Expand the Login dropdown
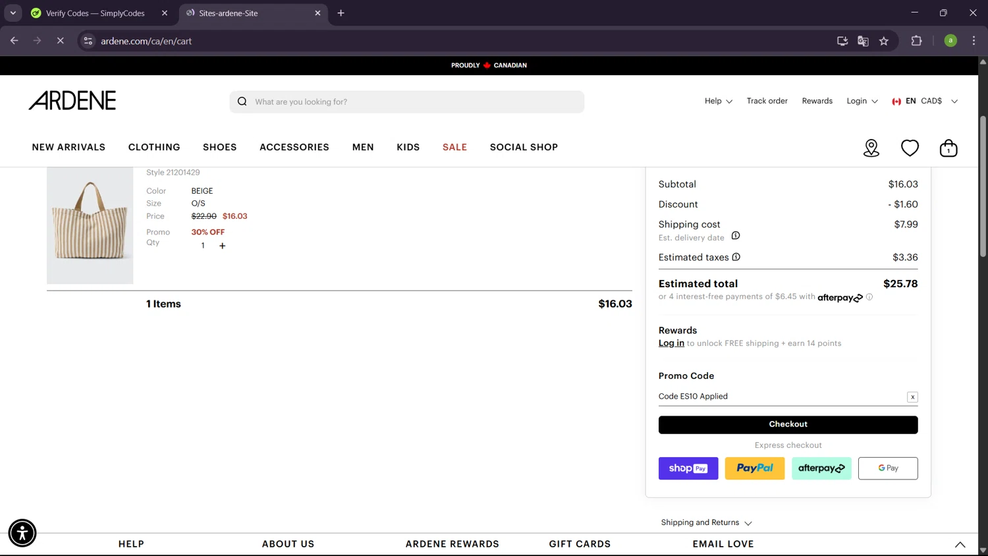Viewport: 988px width, 556px height. [862, 101]
